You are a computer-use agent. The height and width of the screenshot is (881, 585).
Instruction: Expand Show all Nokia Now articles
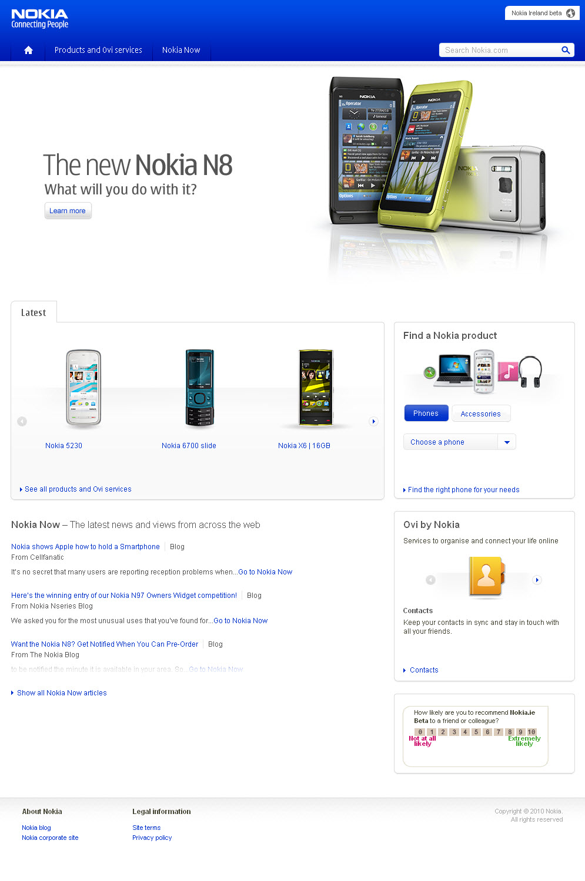(x=62, y=693)
